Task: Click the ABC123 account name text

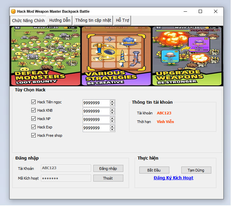Action: 164,113
